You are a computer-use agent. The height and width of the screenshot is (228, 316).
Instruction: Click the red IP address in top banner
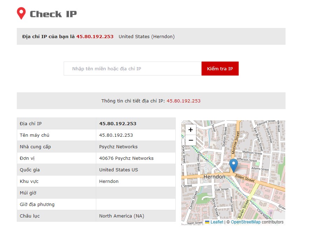point(95,36)
